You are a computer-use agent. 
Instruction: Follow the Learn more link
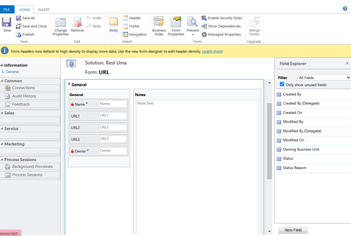[x=212, y=51]
